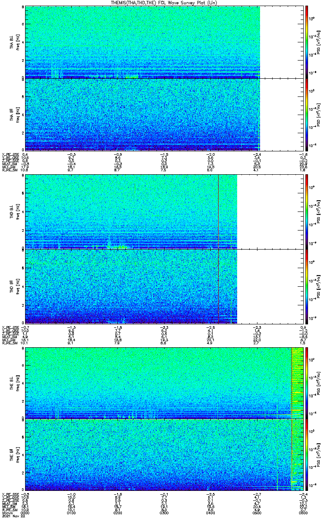324x519 pixels.
Task: Click the THA B-parallel freq [Hz] axis label
Action: pos(17,115)
